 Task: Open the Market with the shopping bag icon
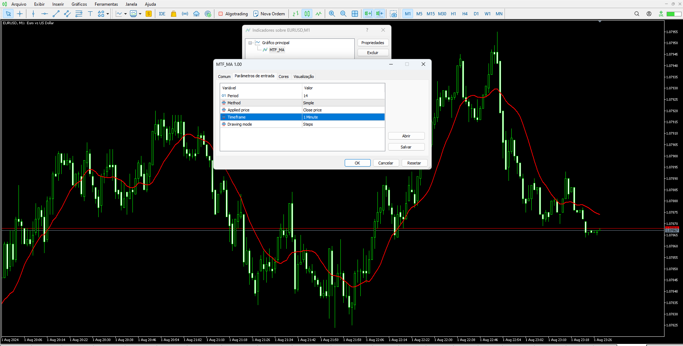point(173,14)
